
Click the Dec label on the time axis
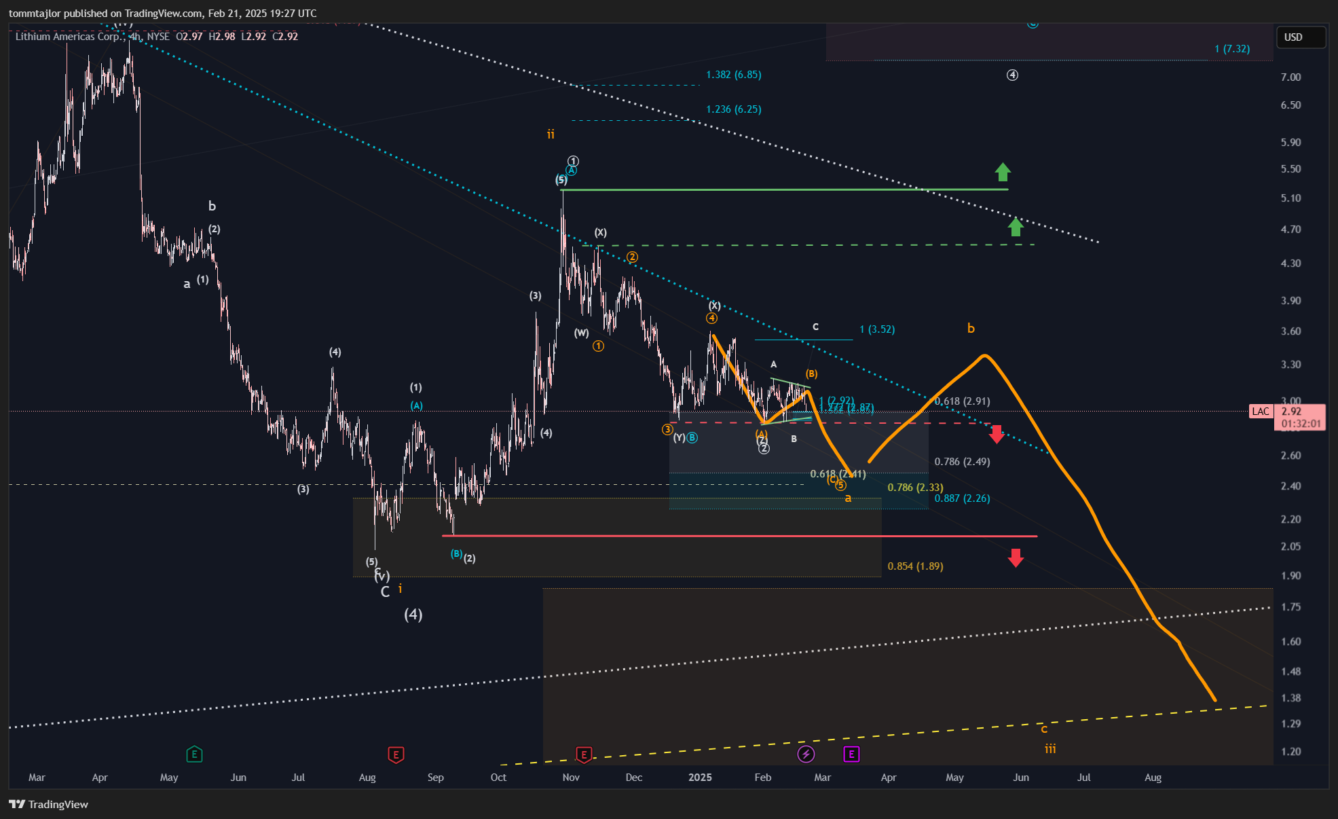(634, 778)
